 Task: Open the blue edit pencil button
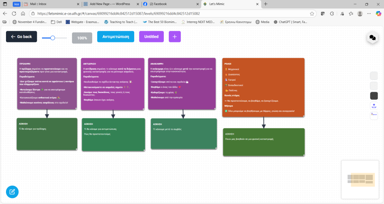[x=12, y=192]
